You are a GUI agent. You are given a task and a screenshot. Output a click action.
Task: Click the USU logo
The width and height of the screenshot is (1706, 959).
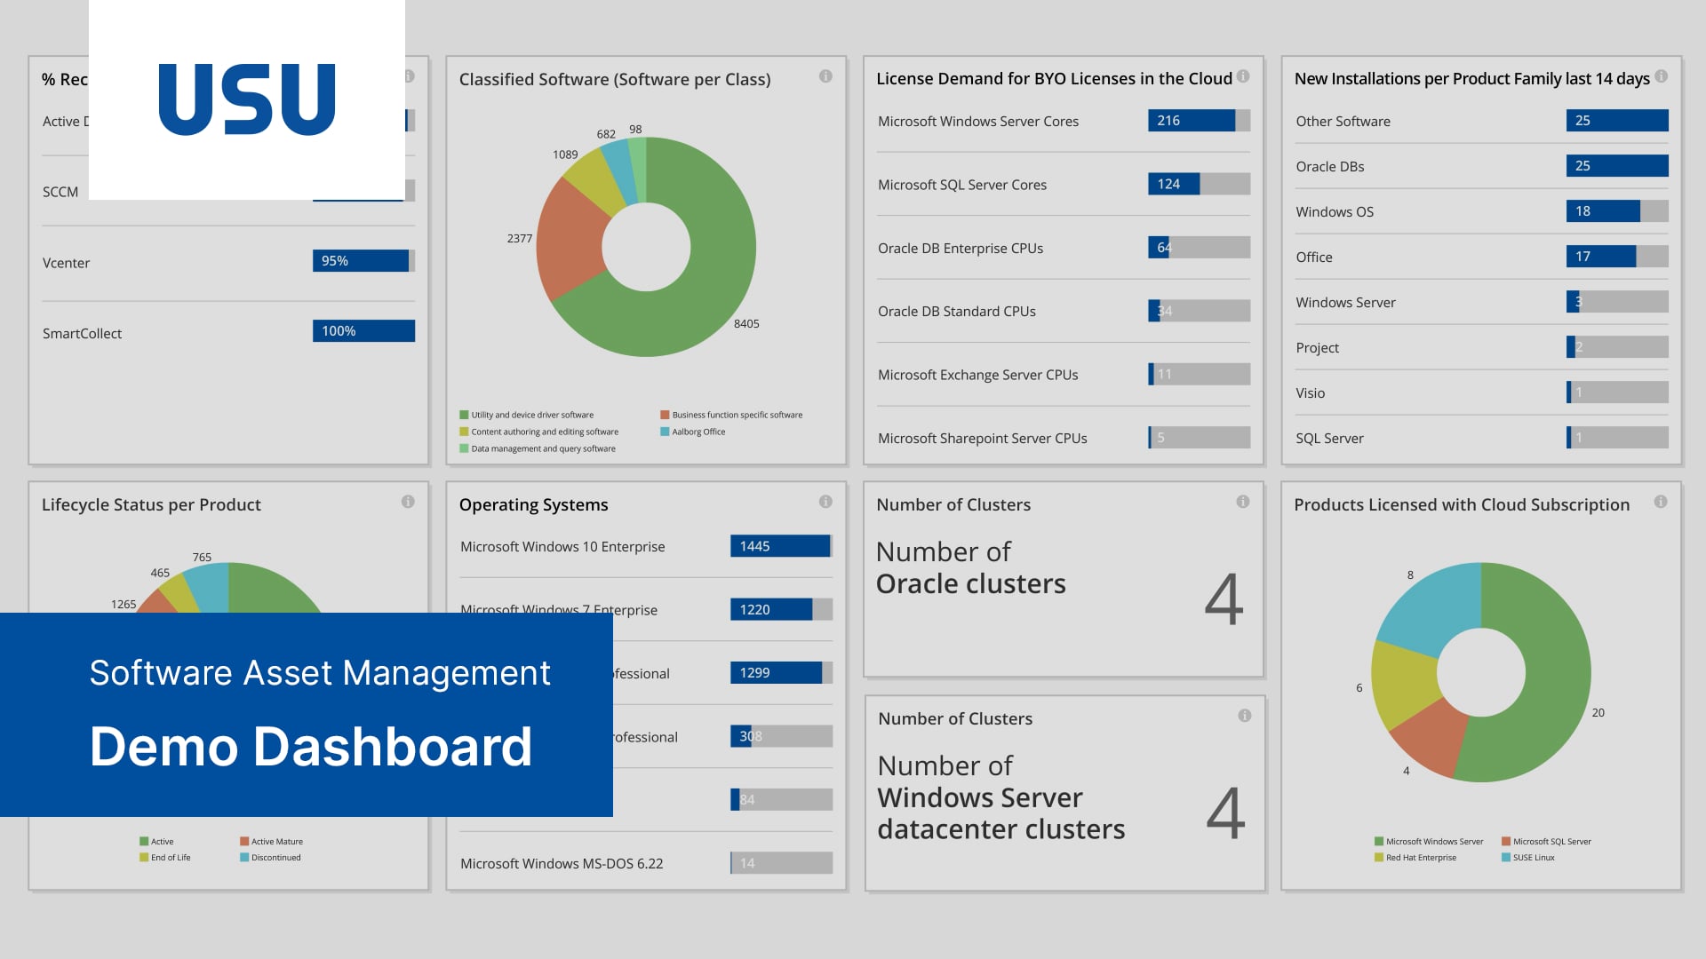click(x=246, y=98)
